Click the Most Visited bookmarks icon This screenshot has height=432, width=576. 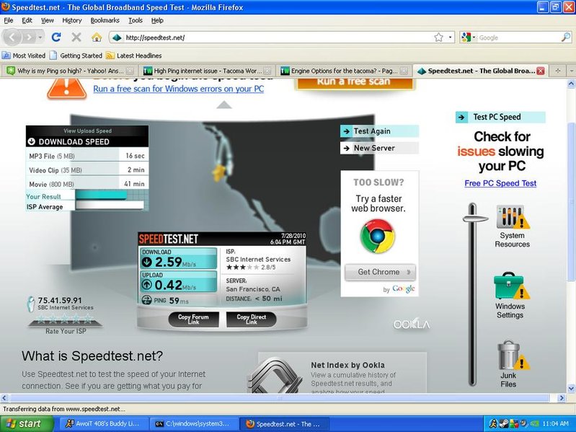(6, 56)
